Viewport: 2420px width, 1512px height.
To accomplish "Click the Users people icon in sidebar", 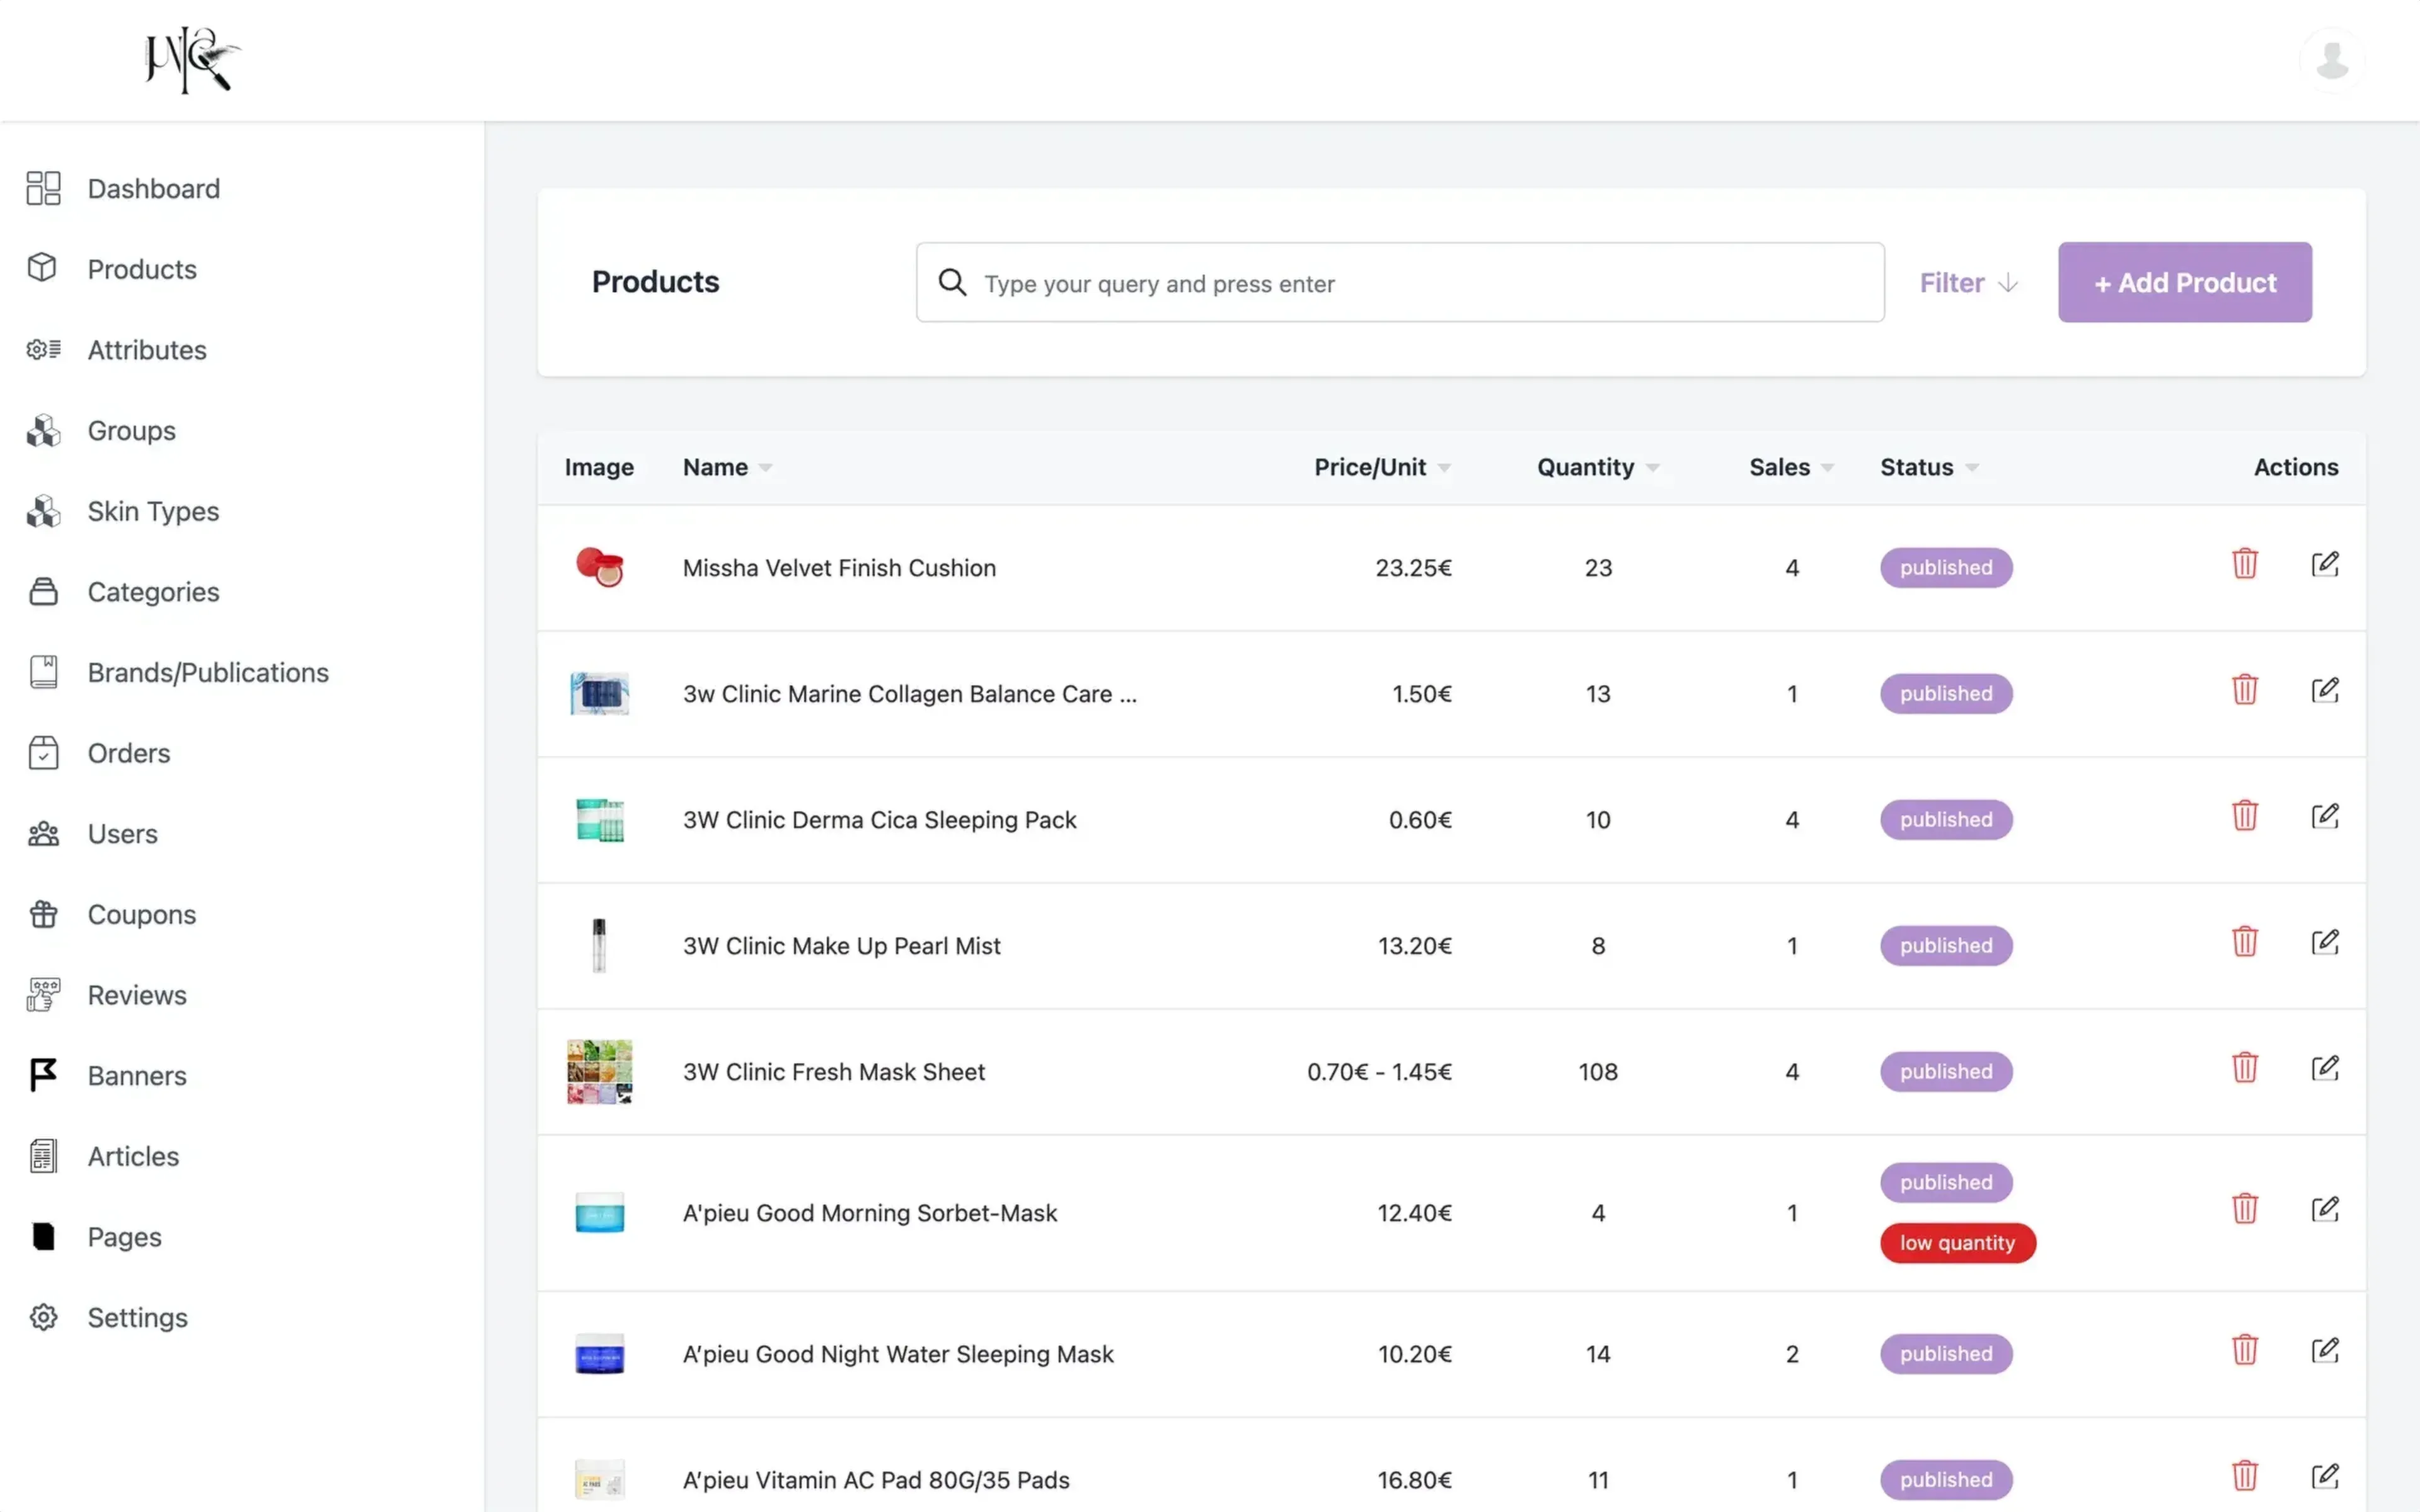I will point(43,833).
